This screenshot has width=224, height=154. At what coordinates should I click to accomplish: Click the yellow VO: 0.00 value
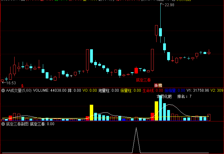90,90
